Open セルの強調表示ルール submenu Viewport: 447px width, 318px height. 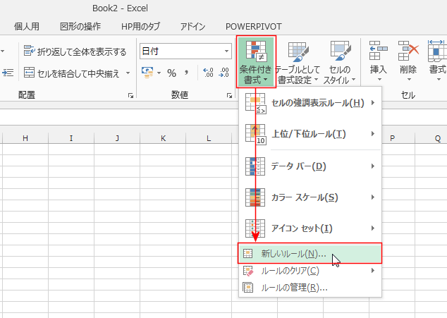pos(310,103)
